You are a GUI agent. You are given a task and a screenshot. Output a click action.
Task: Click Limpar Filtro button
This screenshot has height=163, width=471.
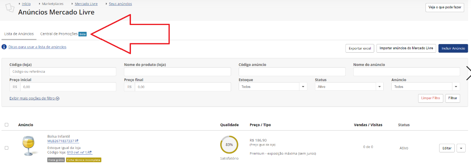[x=430, y=98]
